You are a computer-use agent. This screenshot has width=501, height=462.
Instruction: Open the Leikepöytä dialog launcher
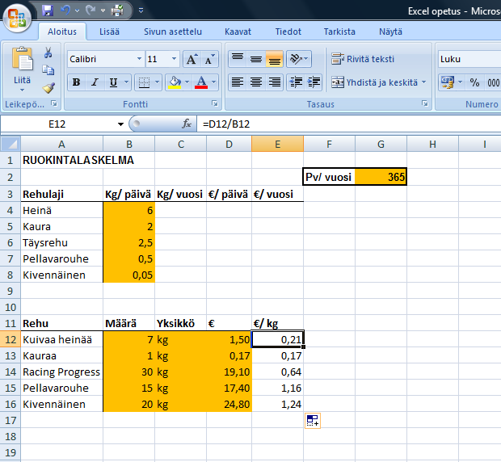(x=54, y=103)
